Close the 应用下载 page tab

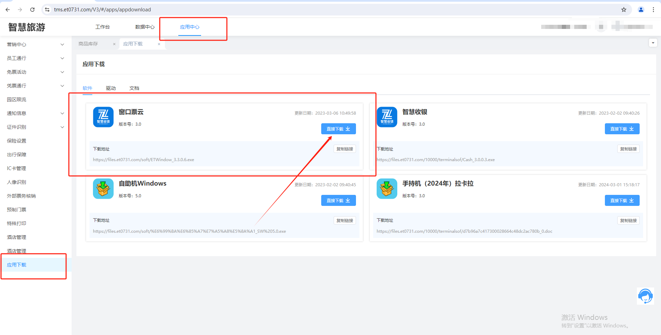[x=159, y=44]
